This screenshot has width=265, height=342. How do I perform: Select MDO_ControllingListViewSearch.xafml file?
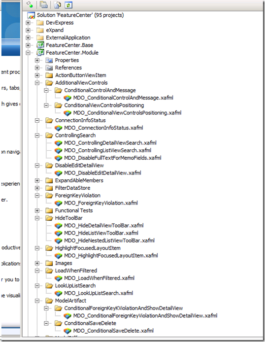(108, 150)
